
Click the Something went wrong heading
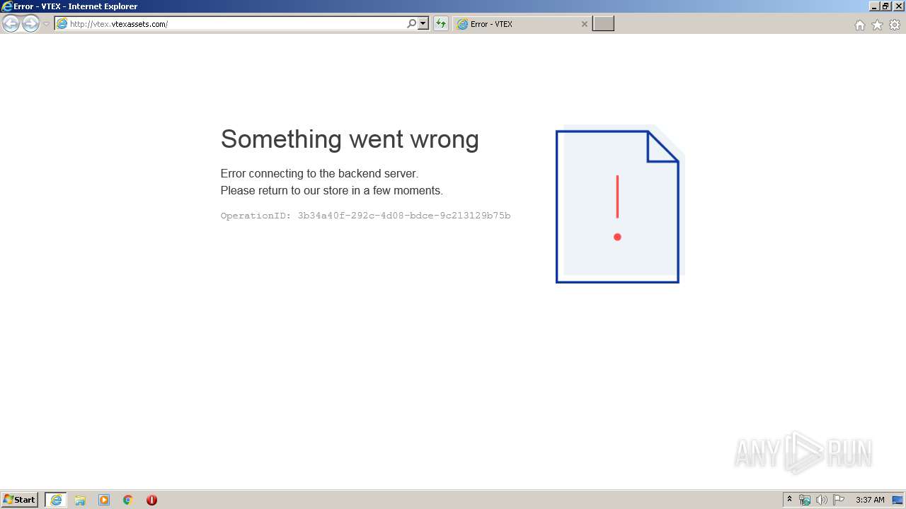pyautogui.click(x=350, y=139)
